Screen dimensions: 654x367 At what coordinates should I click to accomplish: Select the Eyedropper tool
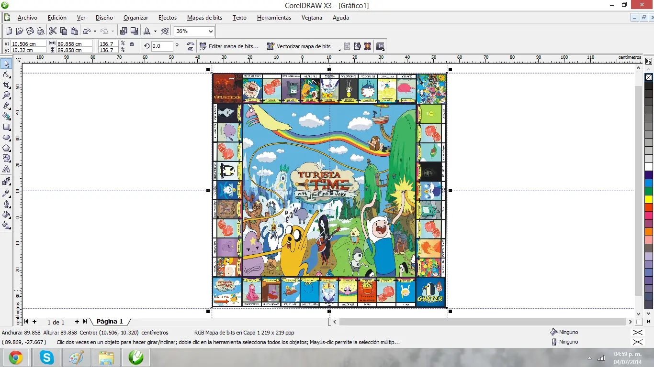coord(7,194)
